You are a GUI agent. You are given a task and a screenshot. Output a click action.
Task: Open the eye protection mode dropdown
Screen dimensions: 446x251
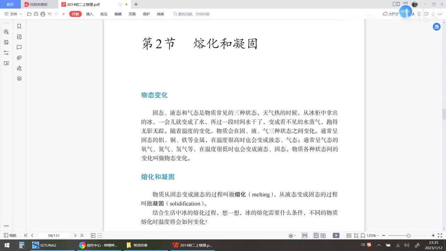(292, 236)
